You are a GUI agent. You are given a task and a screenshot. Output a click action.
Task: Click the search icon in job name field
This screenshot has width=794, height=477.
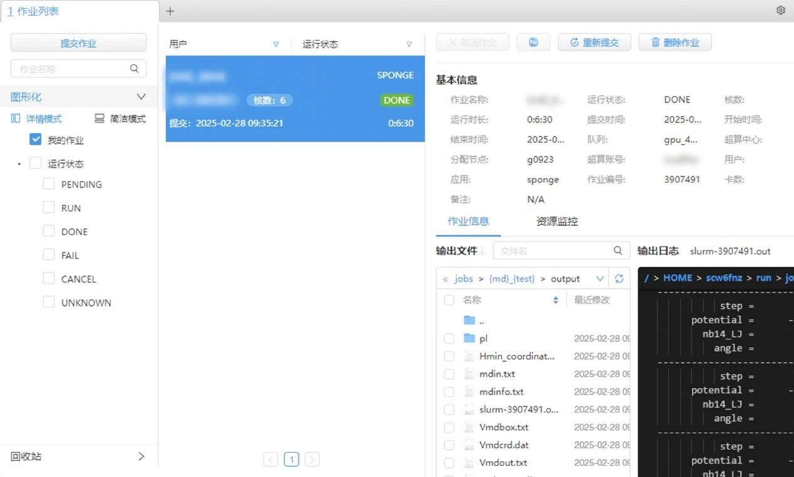pyautogui.click(x=134, y=69)
